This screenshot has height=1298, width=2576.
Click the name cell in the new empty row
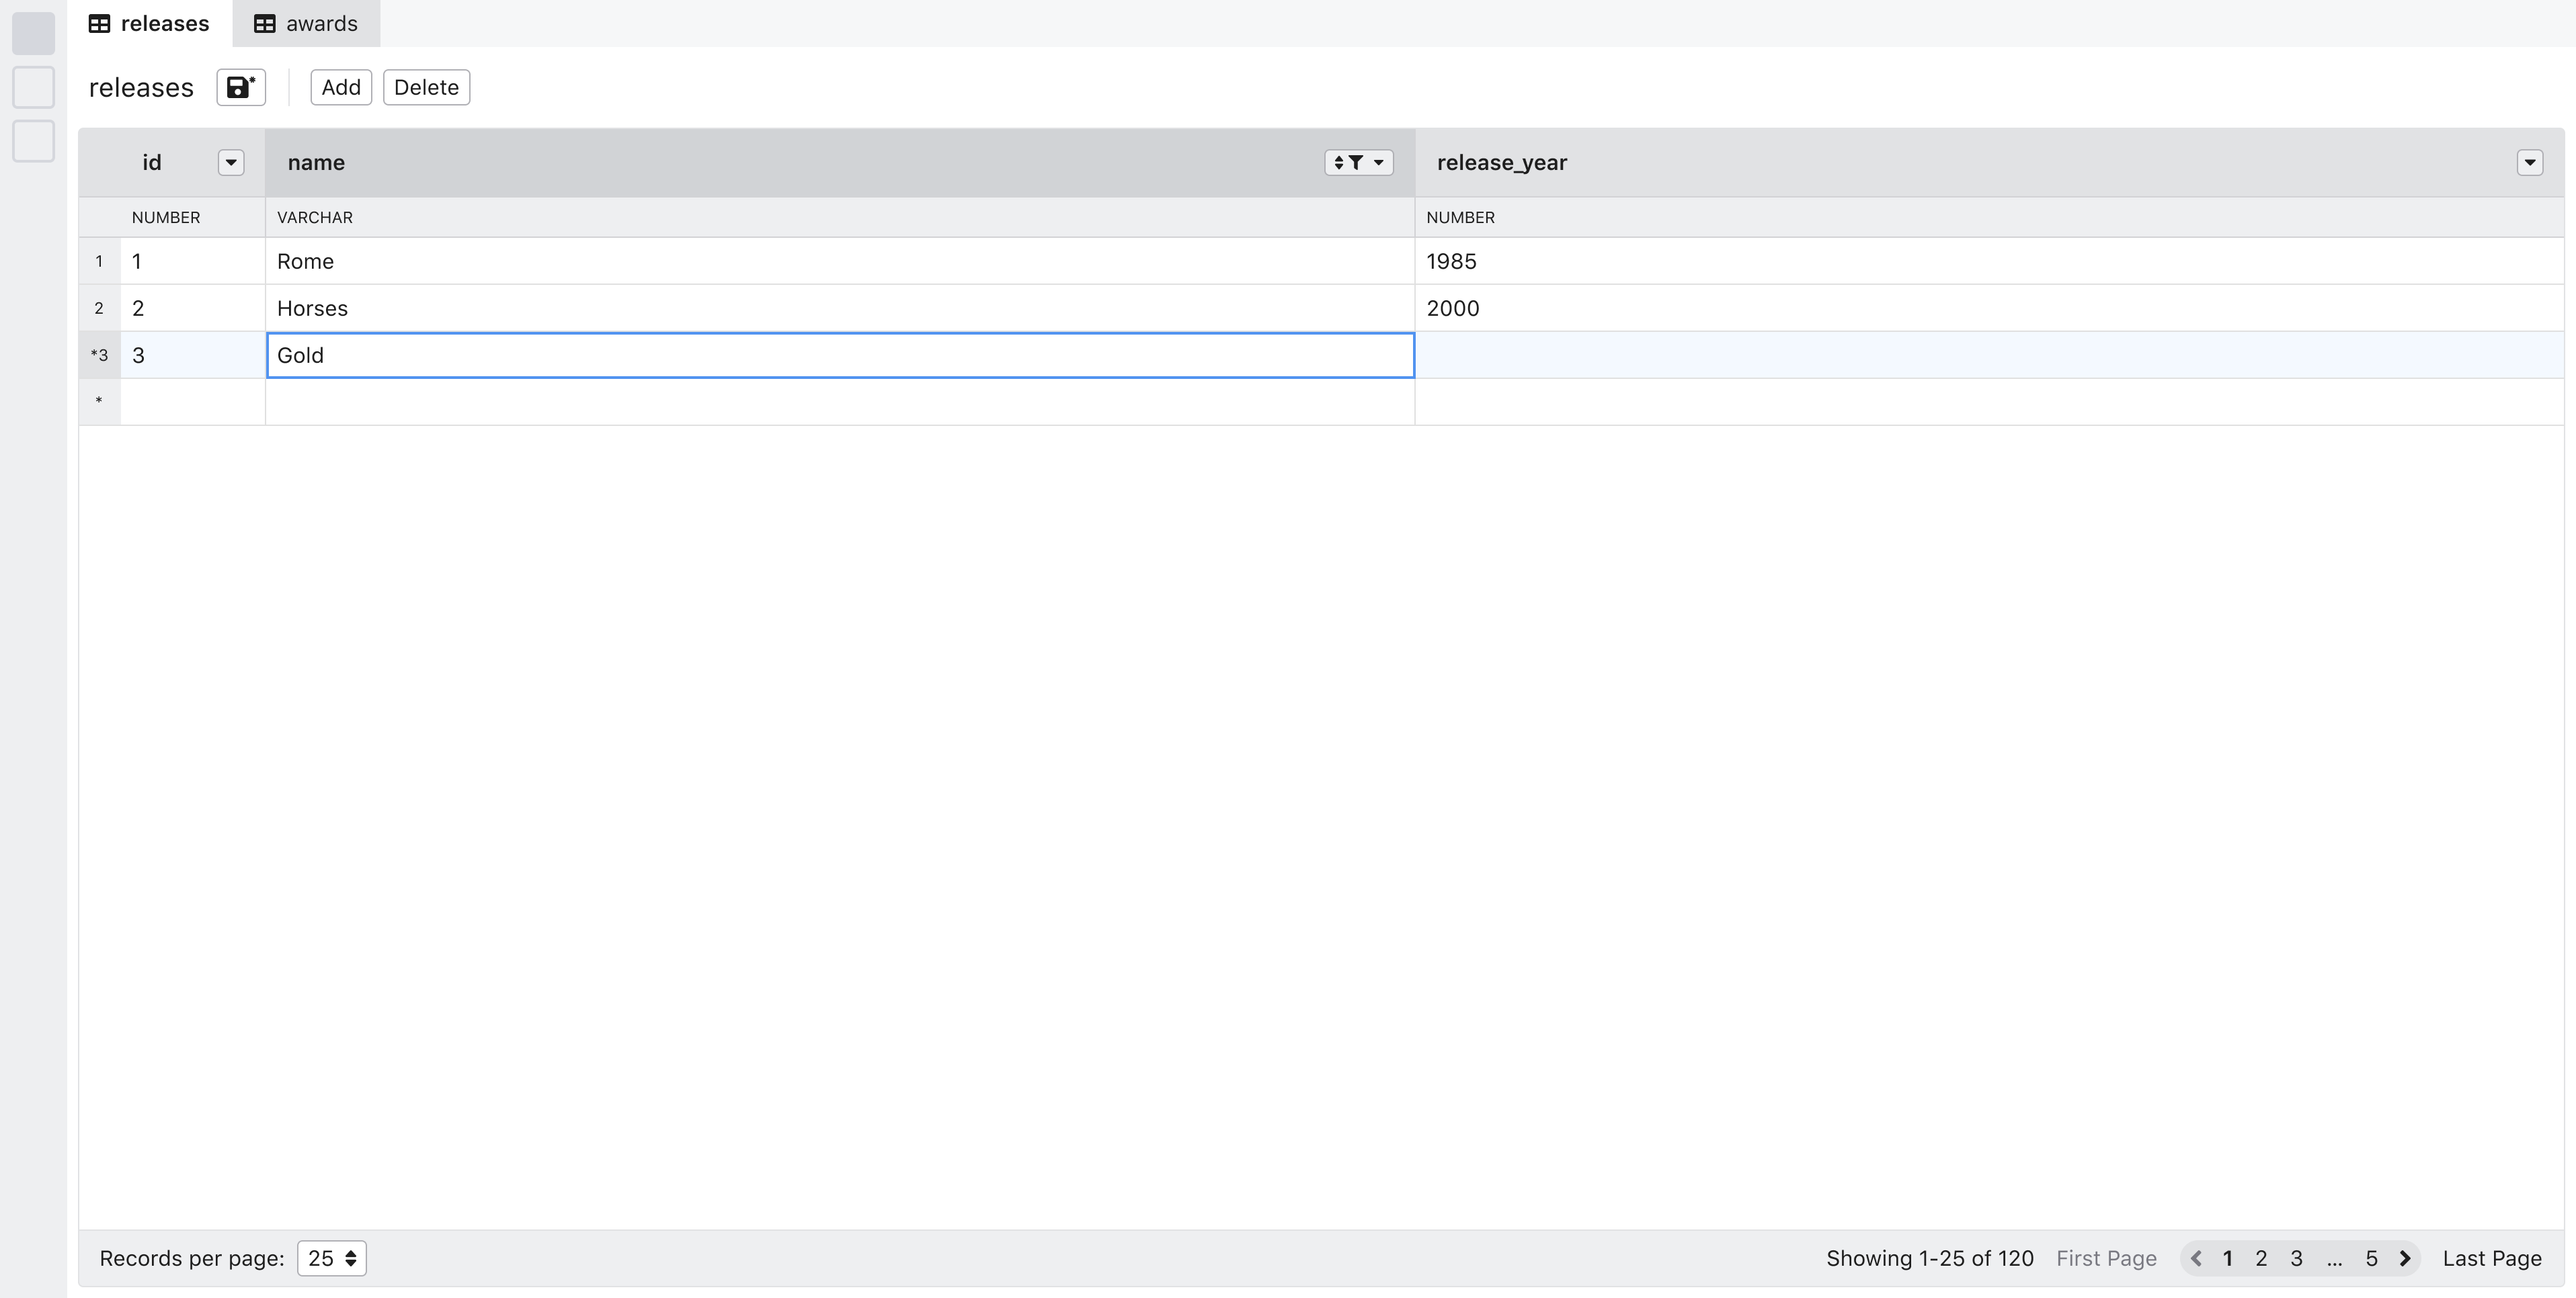[840, 402]
